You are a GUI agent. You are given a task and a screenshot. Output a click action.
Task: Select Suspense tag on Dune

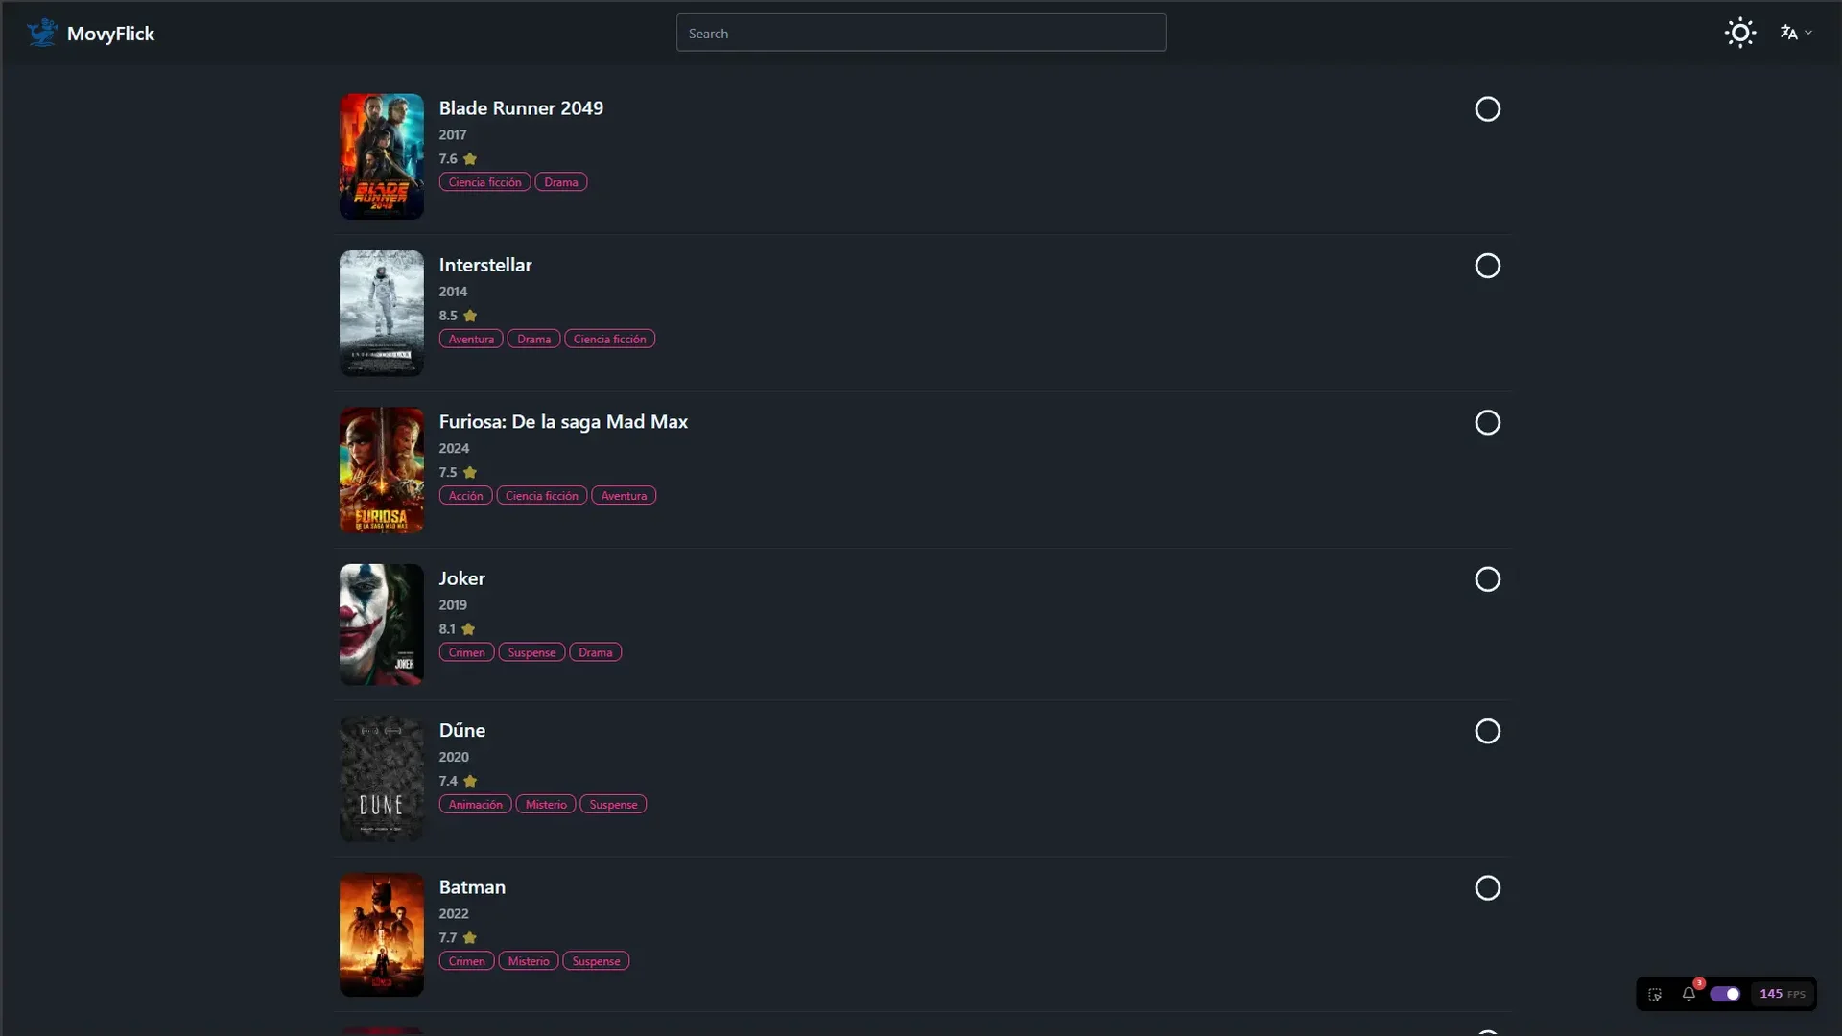[613, 805]
